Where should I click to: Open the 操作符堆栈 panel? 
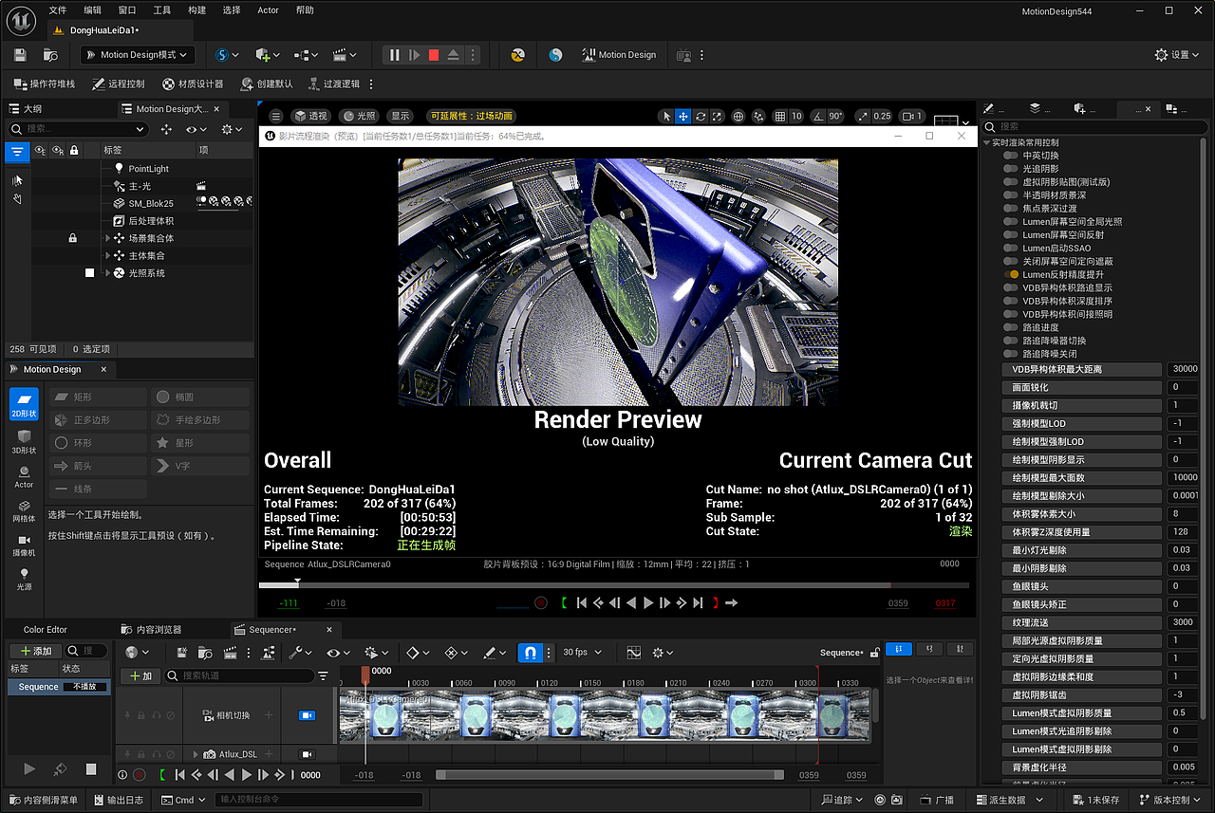44,84
